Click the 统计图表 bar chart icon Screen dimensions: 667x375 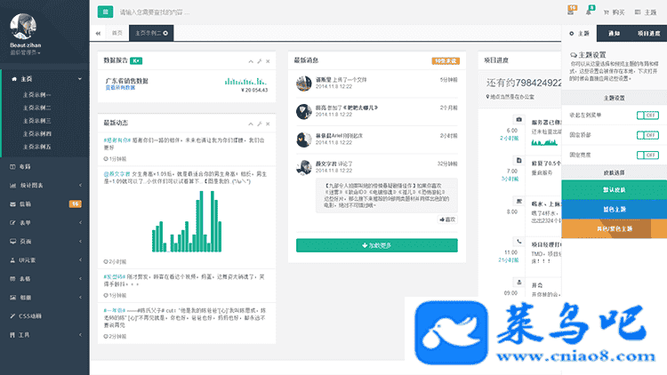pos(12,186)
